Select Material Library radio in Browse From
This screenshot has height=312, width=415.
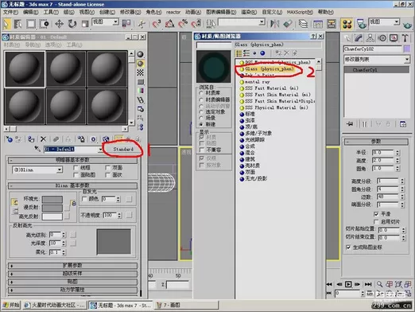201,93
